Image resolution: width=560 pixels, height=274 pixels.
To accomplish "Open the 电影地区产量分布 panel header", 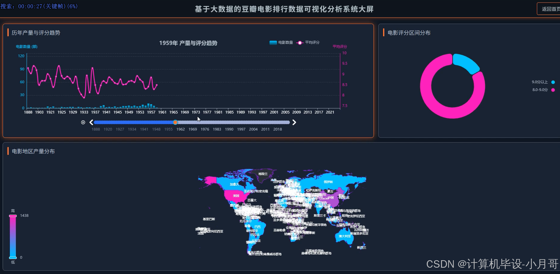I will point(33,151).
